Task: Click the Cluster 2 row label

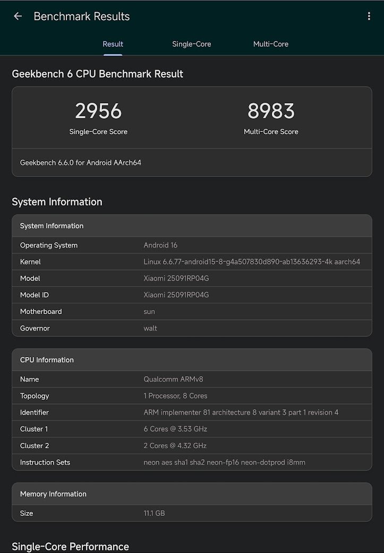Action: coord(35,445)
